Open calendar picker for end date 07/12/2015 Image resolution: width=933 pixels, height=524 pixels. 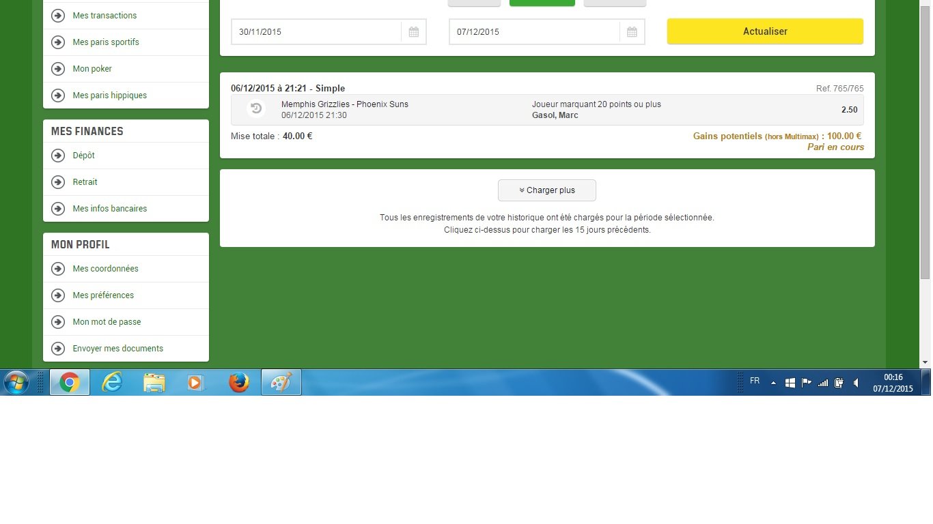coord(632,32)
